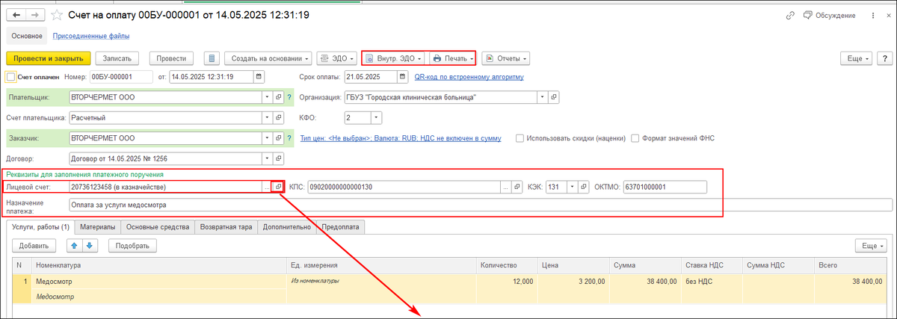Switch to the Материалы tab
The image size is (897, 319).
tap(98, 226)
